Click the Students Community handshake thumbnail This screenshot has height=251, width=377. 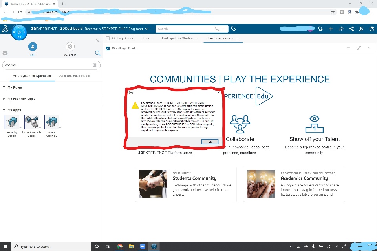153,184
